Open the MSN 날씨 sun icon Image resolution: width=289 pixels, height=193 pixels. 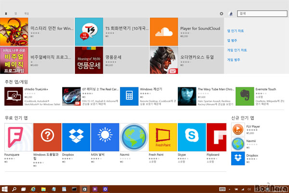[105, 137]
